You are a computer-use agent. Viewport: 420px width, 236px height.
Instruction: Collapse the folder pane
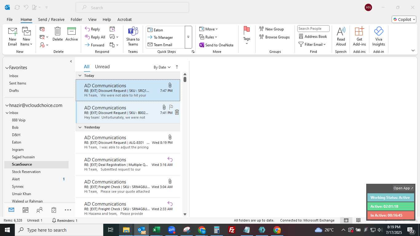pyautogui.click(x=71, y=61)
